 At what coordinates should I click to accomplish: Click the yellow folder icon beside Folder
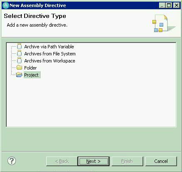[19, 67]
